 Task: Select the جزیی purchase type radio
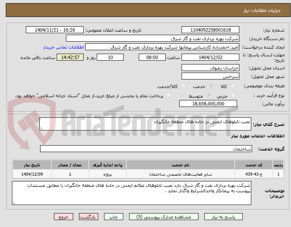pyautogui.click(x=233, y=95)
